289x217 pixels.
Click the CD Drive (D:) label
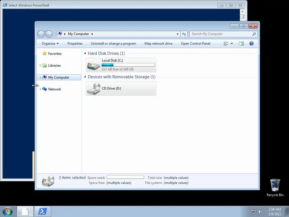click(x=111, y=88)
